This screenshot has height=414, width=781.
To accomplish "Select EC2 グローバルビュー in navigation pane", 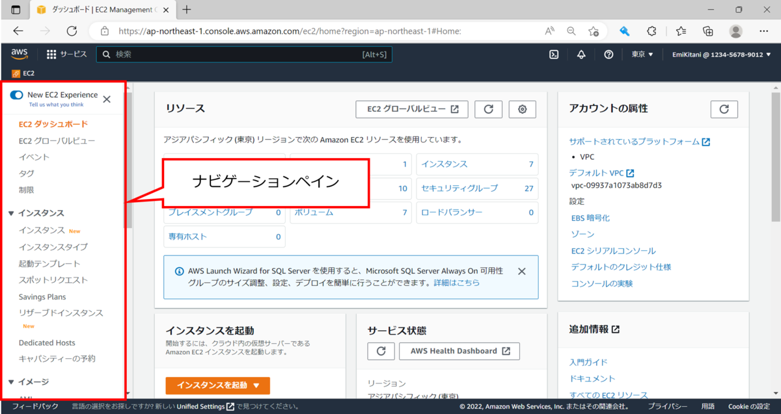I will point(57,141).
